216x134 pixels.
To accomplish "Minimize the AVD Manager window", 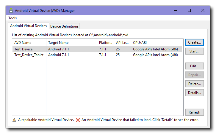I will coord(176,11).
